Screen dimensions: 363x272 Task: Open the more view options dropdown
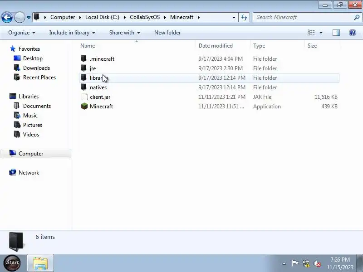click(x=321, y=33)
